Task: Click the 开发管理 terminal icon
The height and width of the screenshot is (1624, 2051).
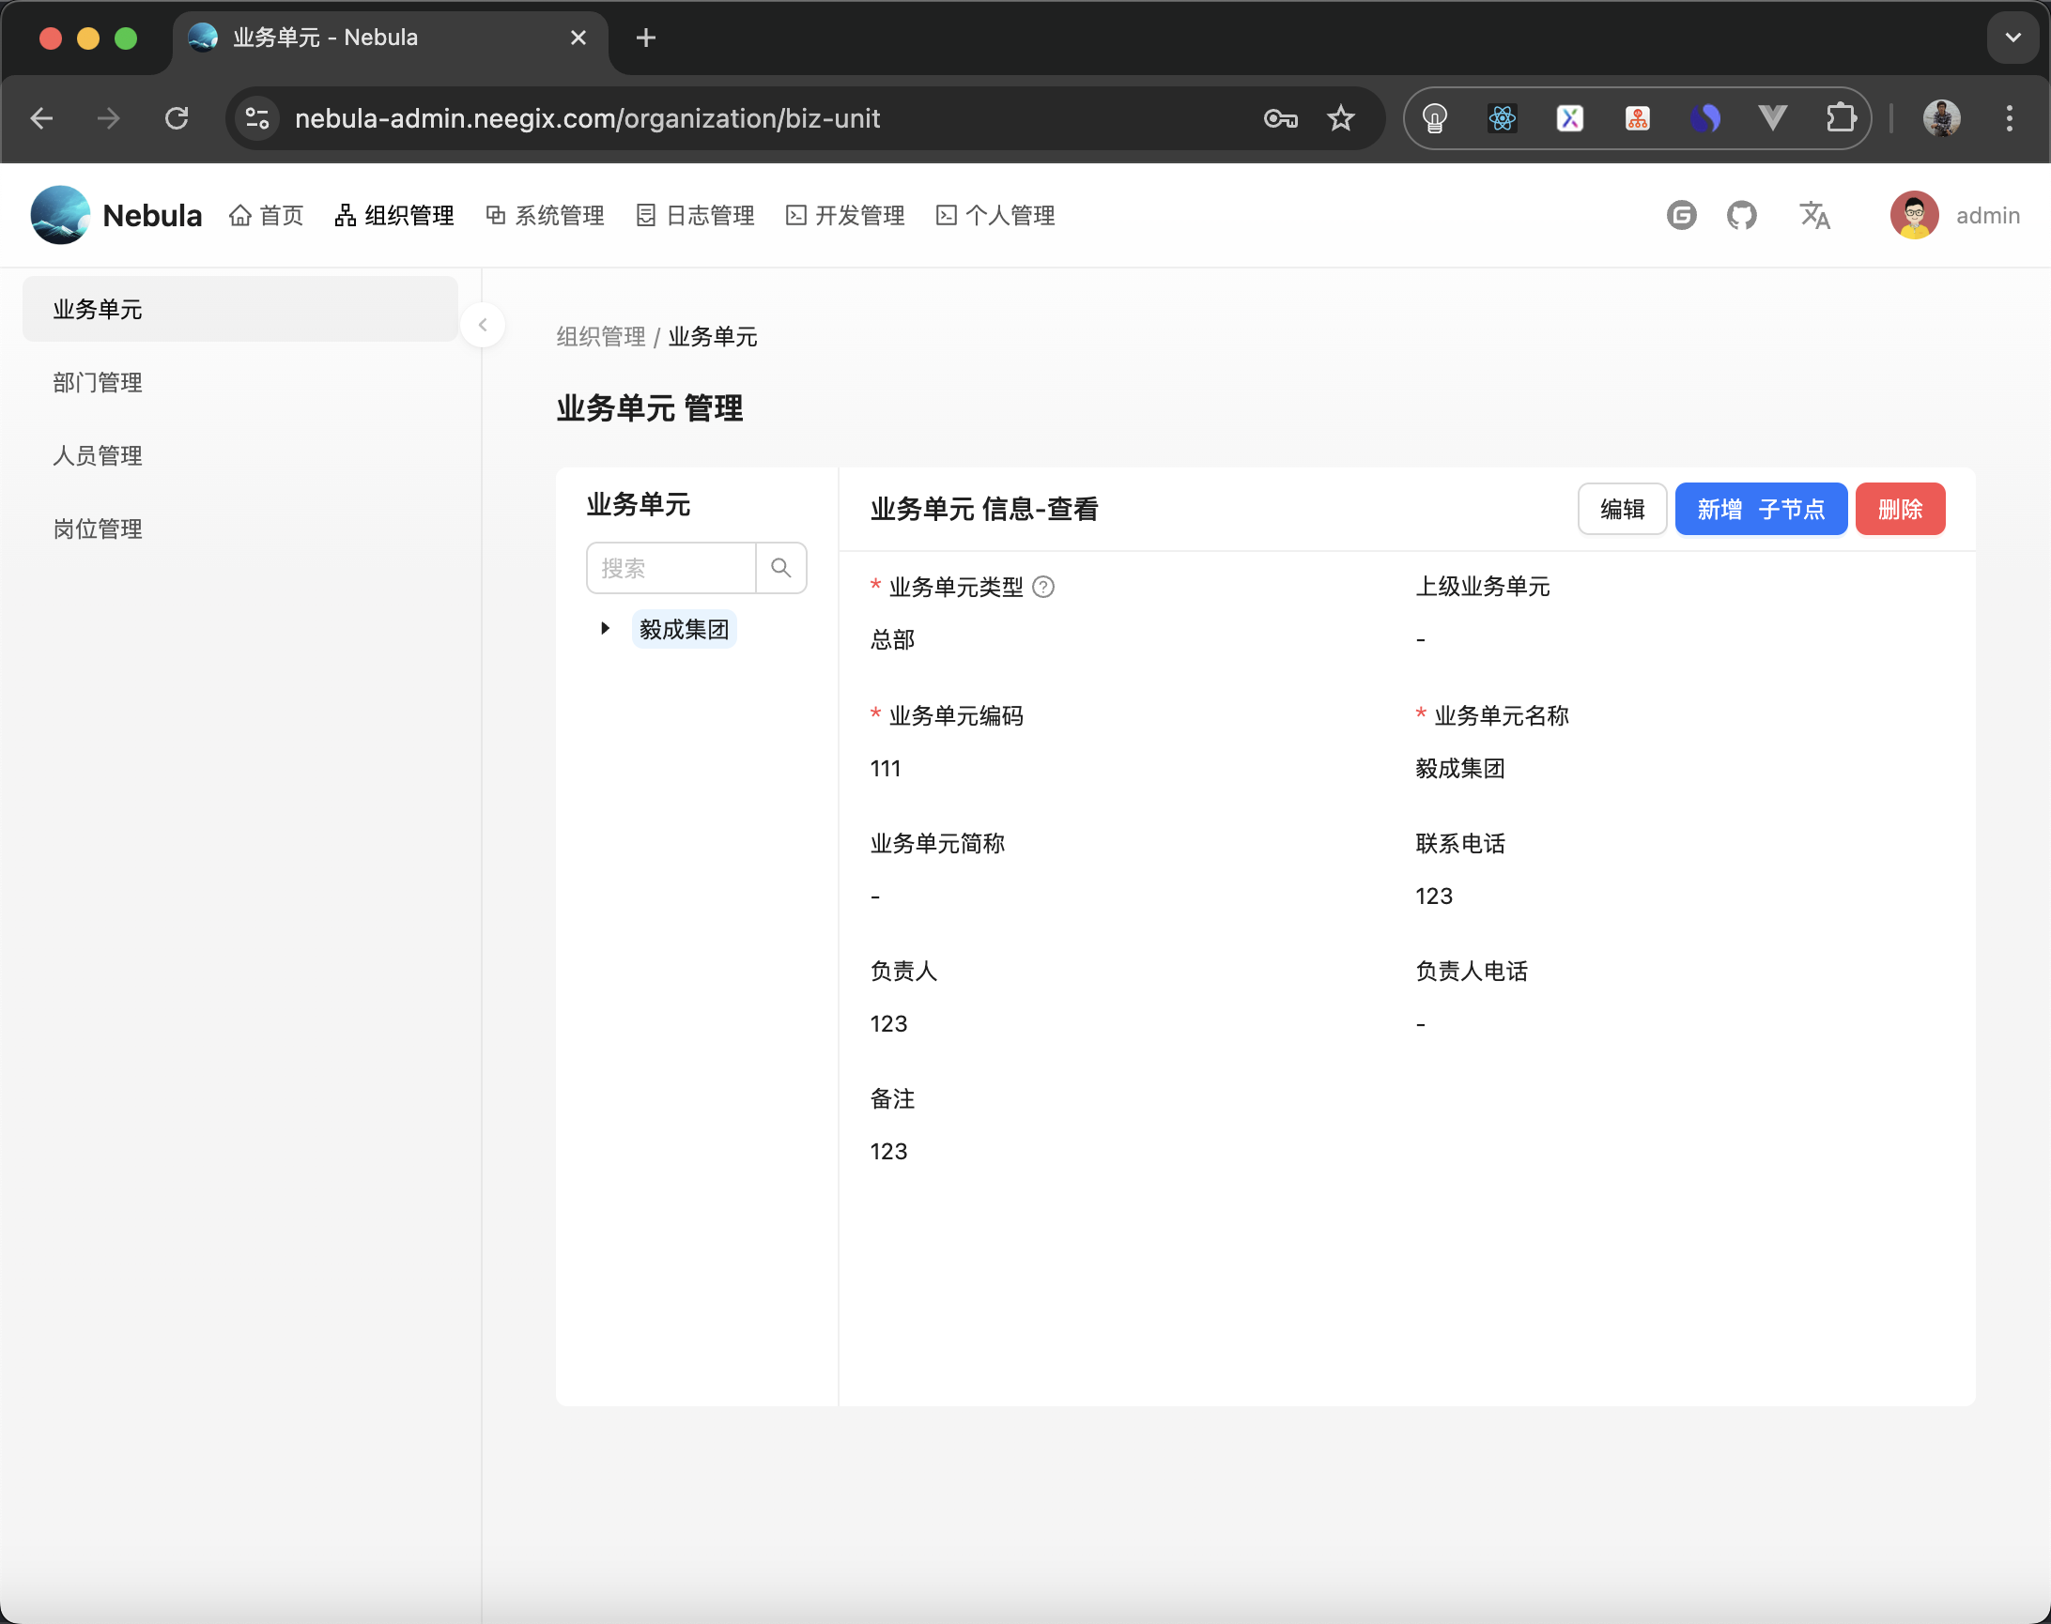Action: coord(795,215)
